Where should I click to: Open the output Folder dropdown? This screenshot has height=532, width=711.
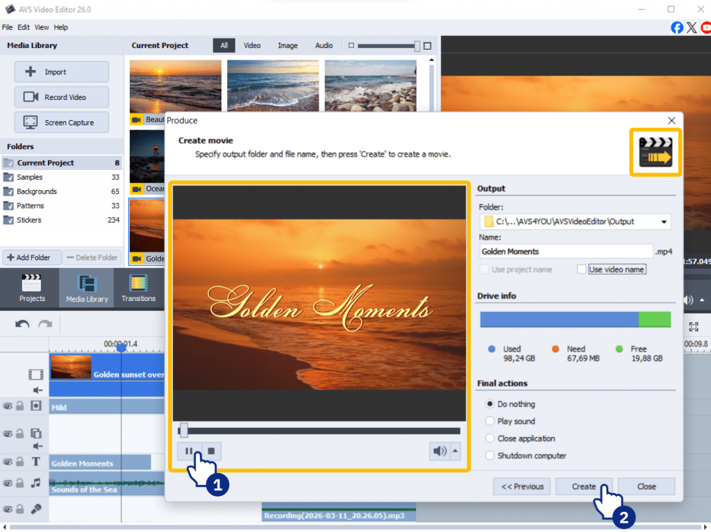[x=664, y=221]
